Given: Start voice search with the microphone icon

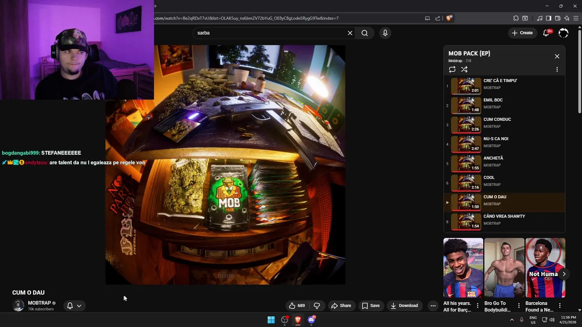Looking at the screenshot, I should (385, 33).
